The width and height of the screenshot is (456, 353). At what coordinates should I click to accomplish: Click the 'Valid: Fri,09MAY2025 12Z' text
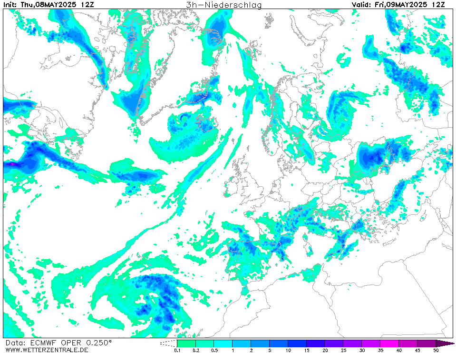coord(398,4)
